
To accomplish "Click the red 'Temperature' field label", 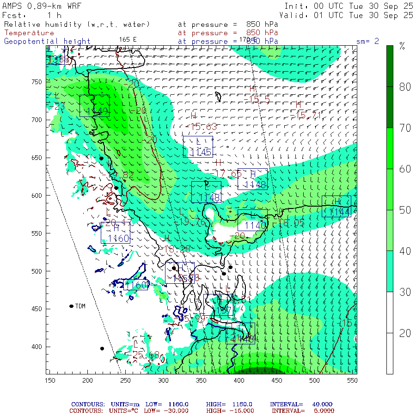I will point(29,33).
